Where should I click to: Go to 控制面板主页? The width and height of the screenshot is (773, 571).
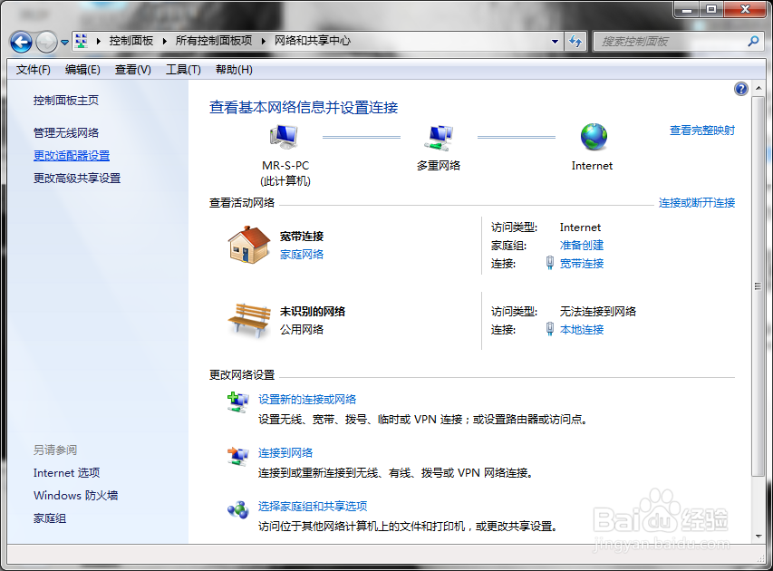click(66, 101)
